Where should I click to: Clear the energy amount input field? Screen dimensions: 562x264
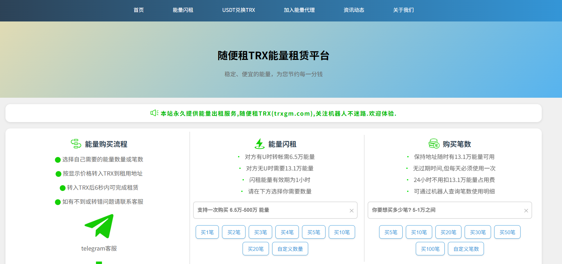pos(352,210)
